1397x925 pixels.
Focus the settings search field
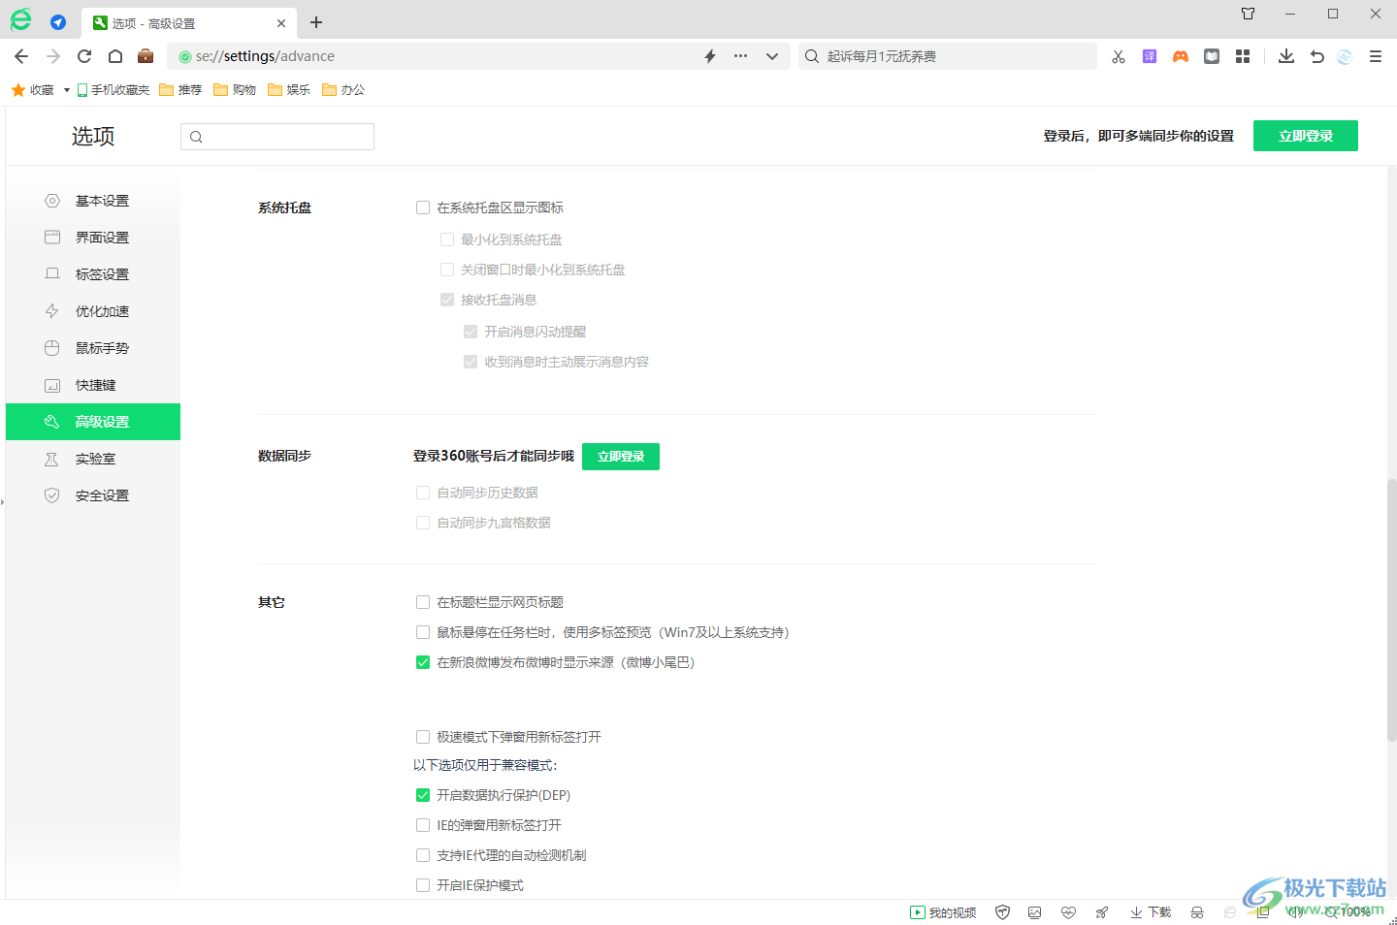click(277, 137)
